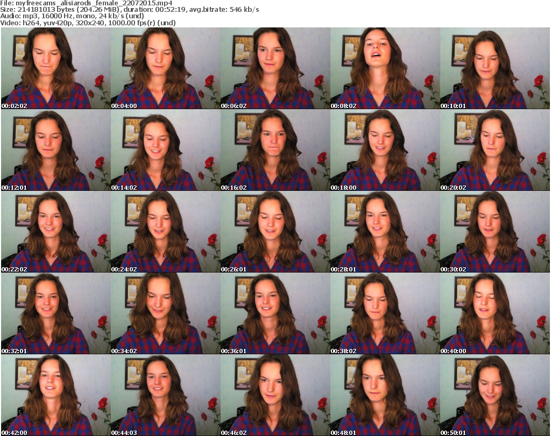Open the 00:46:02 frame
Image resolution: width=551 pixels, height=436 pixels.
275,395
